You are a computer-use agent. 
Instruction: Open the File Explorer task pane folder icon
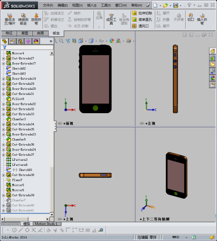[212, 64]
